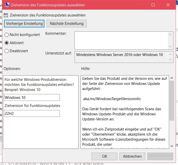Viewport: 178px width, 165px height.
Task: Click the greyed-out 'Übernehmen' button
Action: coord(160,156)
